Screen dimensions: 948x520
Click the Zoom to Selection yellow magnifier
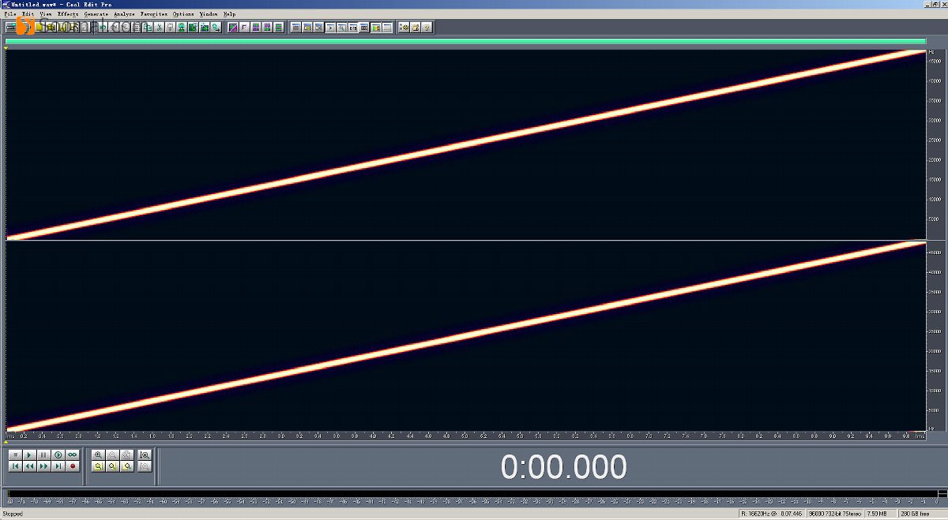point(98,466)
